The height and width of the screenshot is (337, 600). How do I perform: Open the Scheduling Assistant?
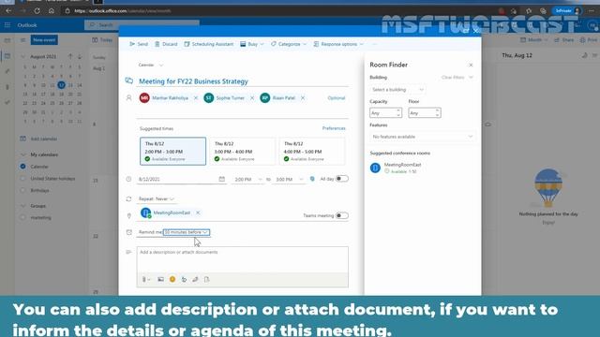pyautogui.click(x=208, y=44)
